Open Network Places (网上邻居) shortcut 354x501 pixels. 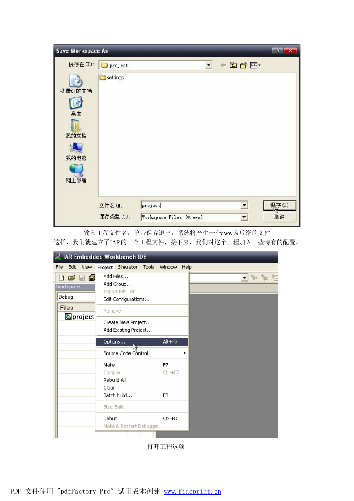[x=76, y=174]
